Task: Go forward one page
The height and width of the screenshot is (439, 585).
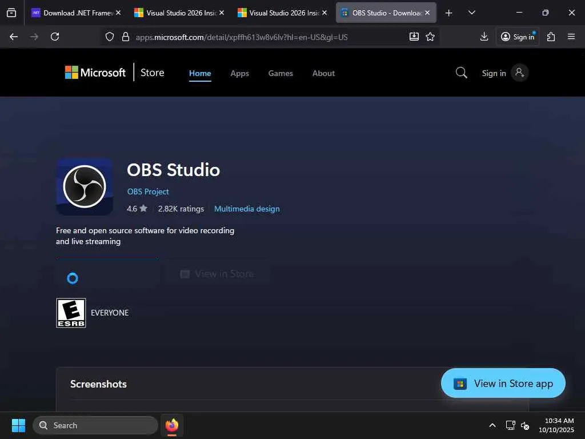Action: tap(34, 37)
